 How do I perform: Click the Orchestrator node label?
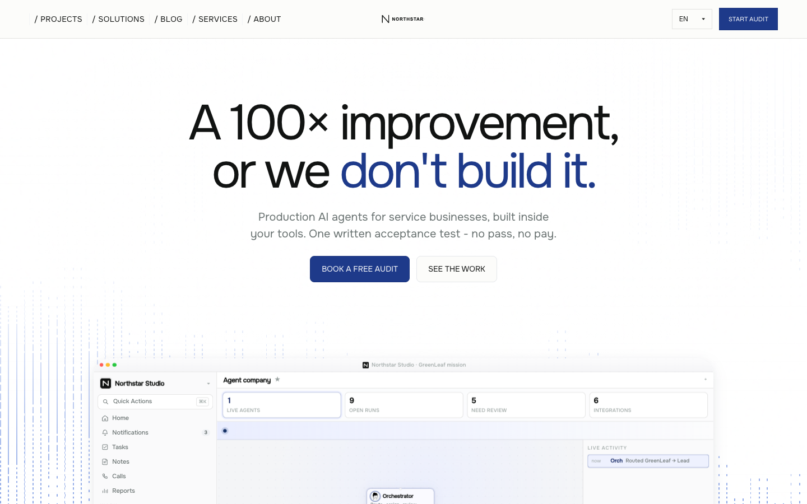398,496
